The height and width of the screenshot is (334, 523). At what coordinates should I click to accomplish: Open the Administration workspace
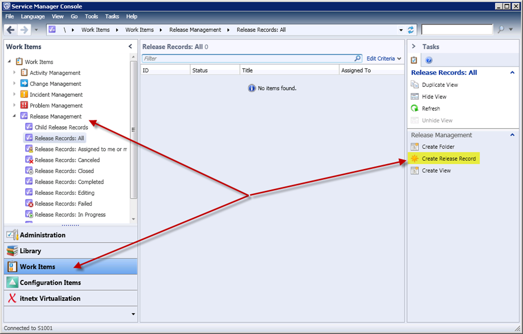[42, 235]
